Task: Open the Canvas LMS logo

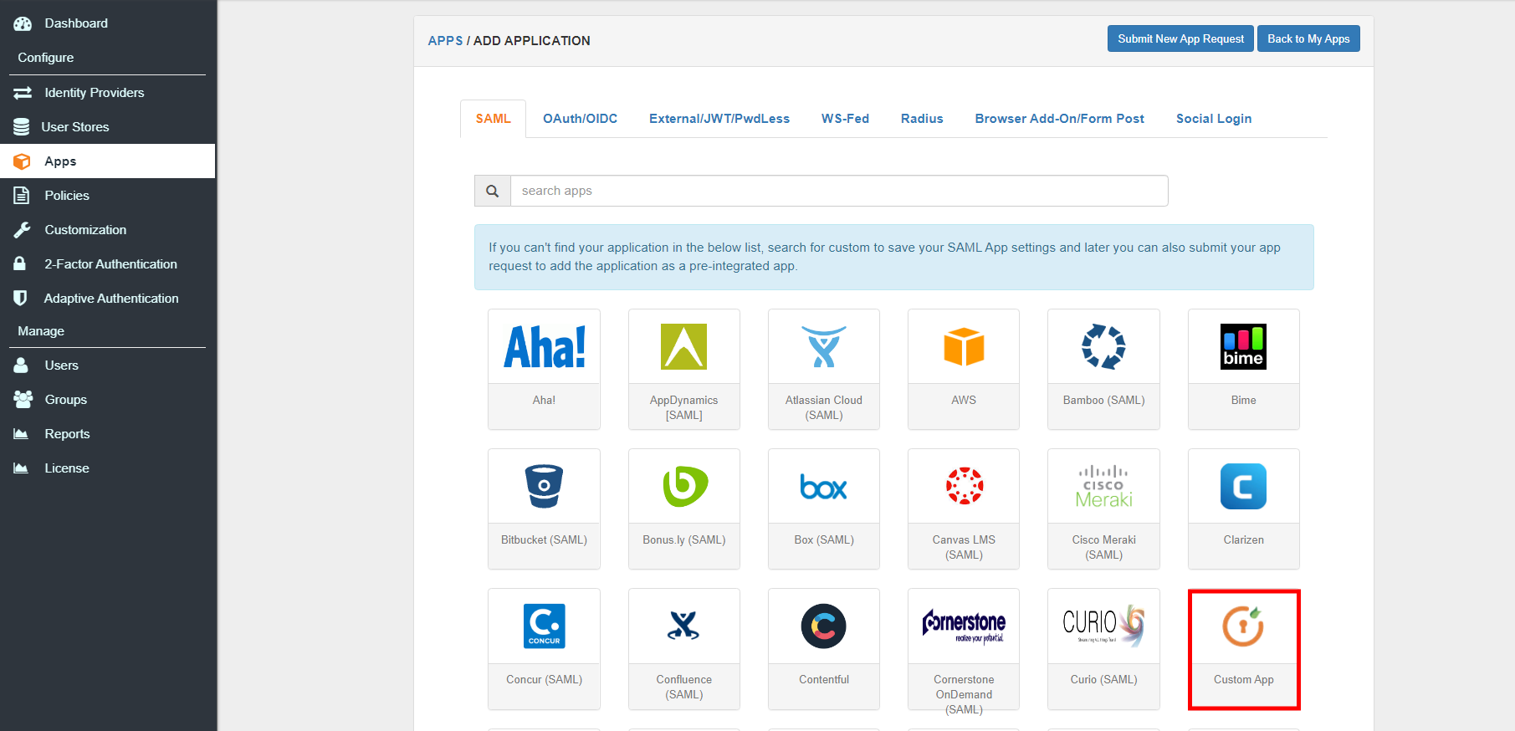Action: pyautogui.click(x=964, y=486)
